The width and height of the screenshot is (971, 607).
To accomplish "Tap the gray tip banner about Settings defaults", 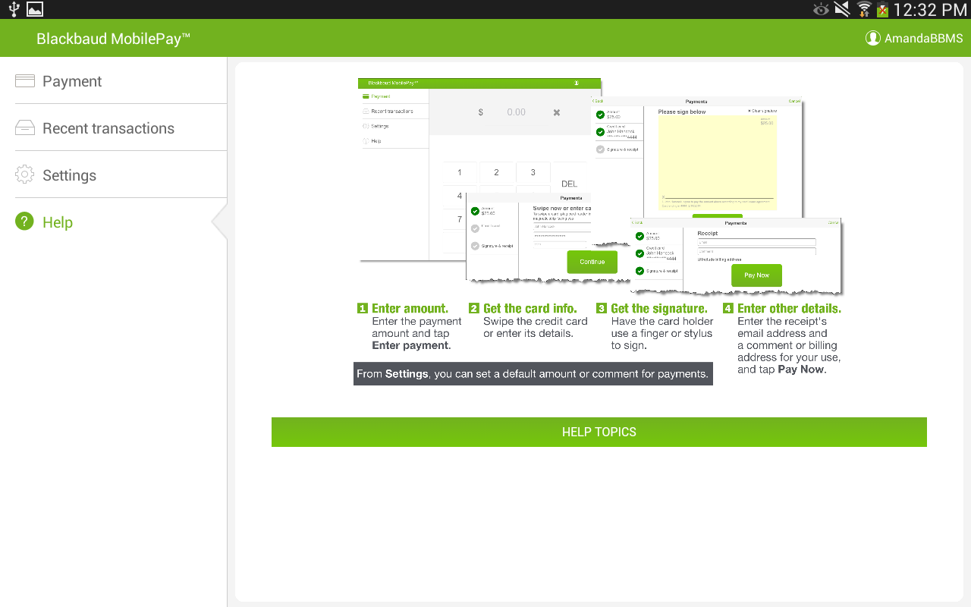I will [x=533, y=373].
